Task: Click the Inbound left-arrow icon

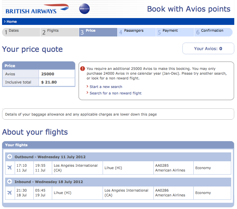Action: click(x=10, y=182)
